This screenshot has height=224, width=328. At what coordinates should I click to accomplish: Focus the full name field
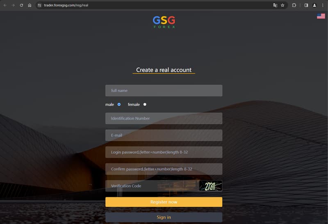pos(164,90)
